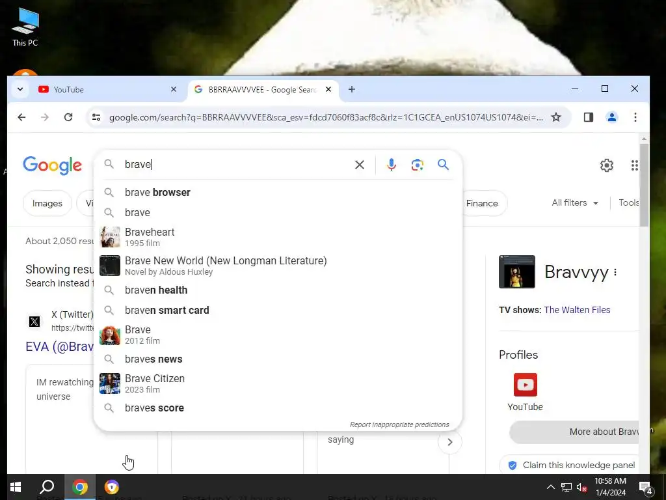The width and height of the screenshot is (666, 500).
Task: Open Google apps grid
Action: (x=635, y=165)
